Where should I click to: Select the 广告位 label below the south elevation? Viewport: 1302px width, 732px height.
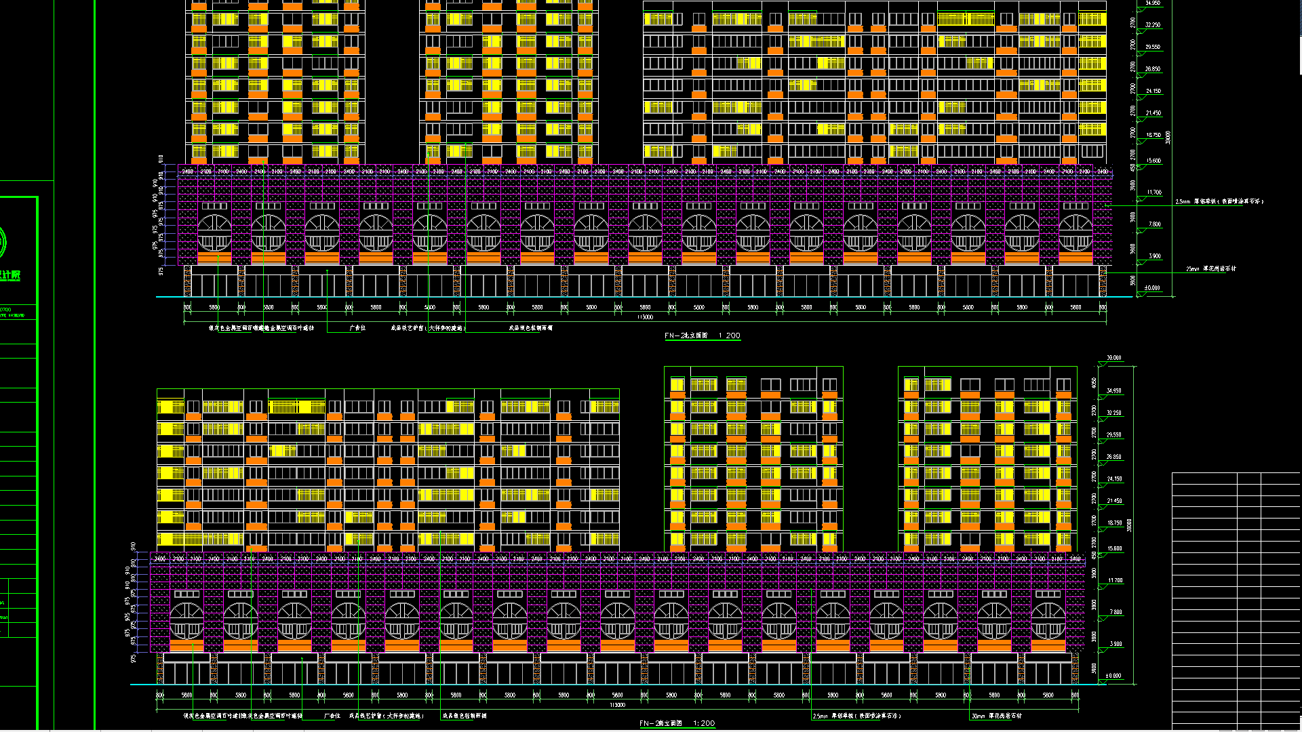coord(332,716)
